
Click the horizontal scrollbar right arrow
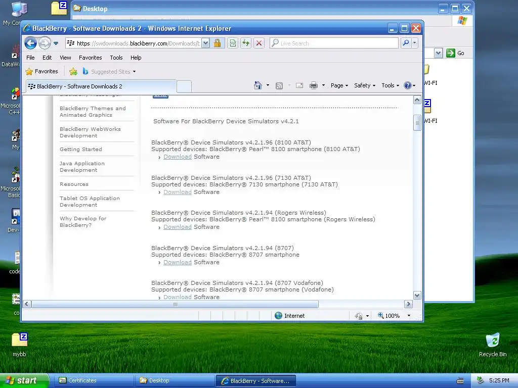click(408, 304)
